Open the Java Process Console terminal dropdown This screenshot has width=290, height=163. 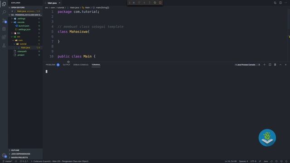pos(247,65)
